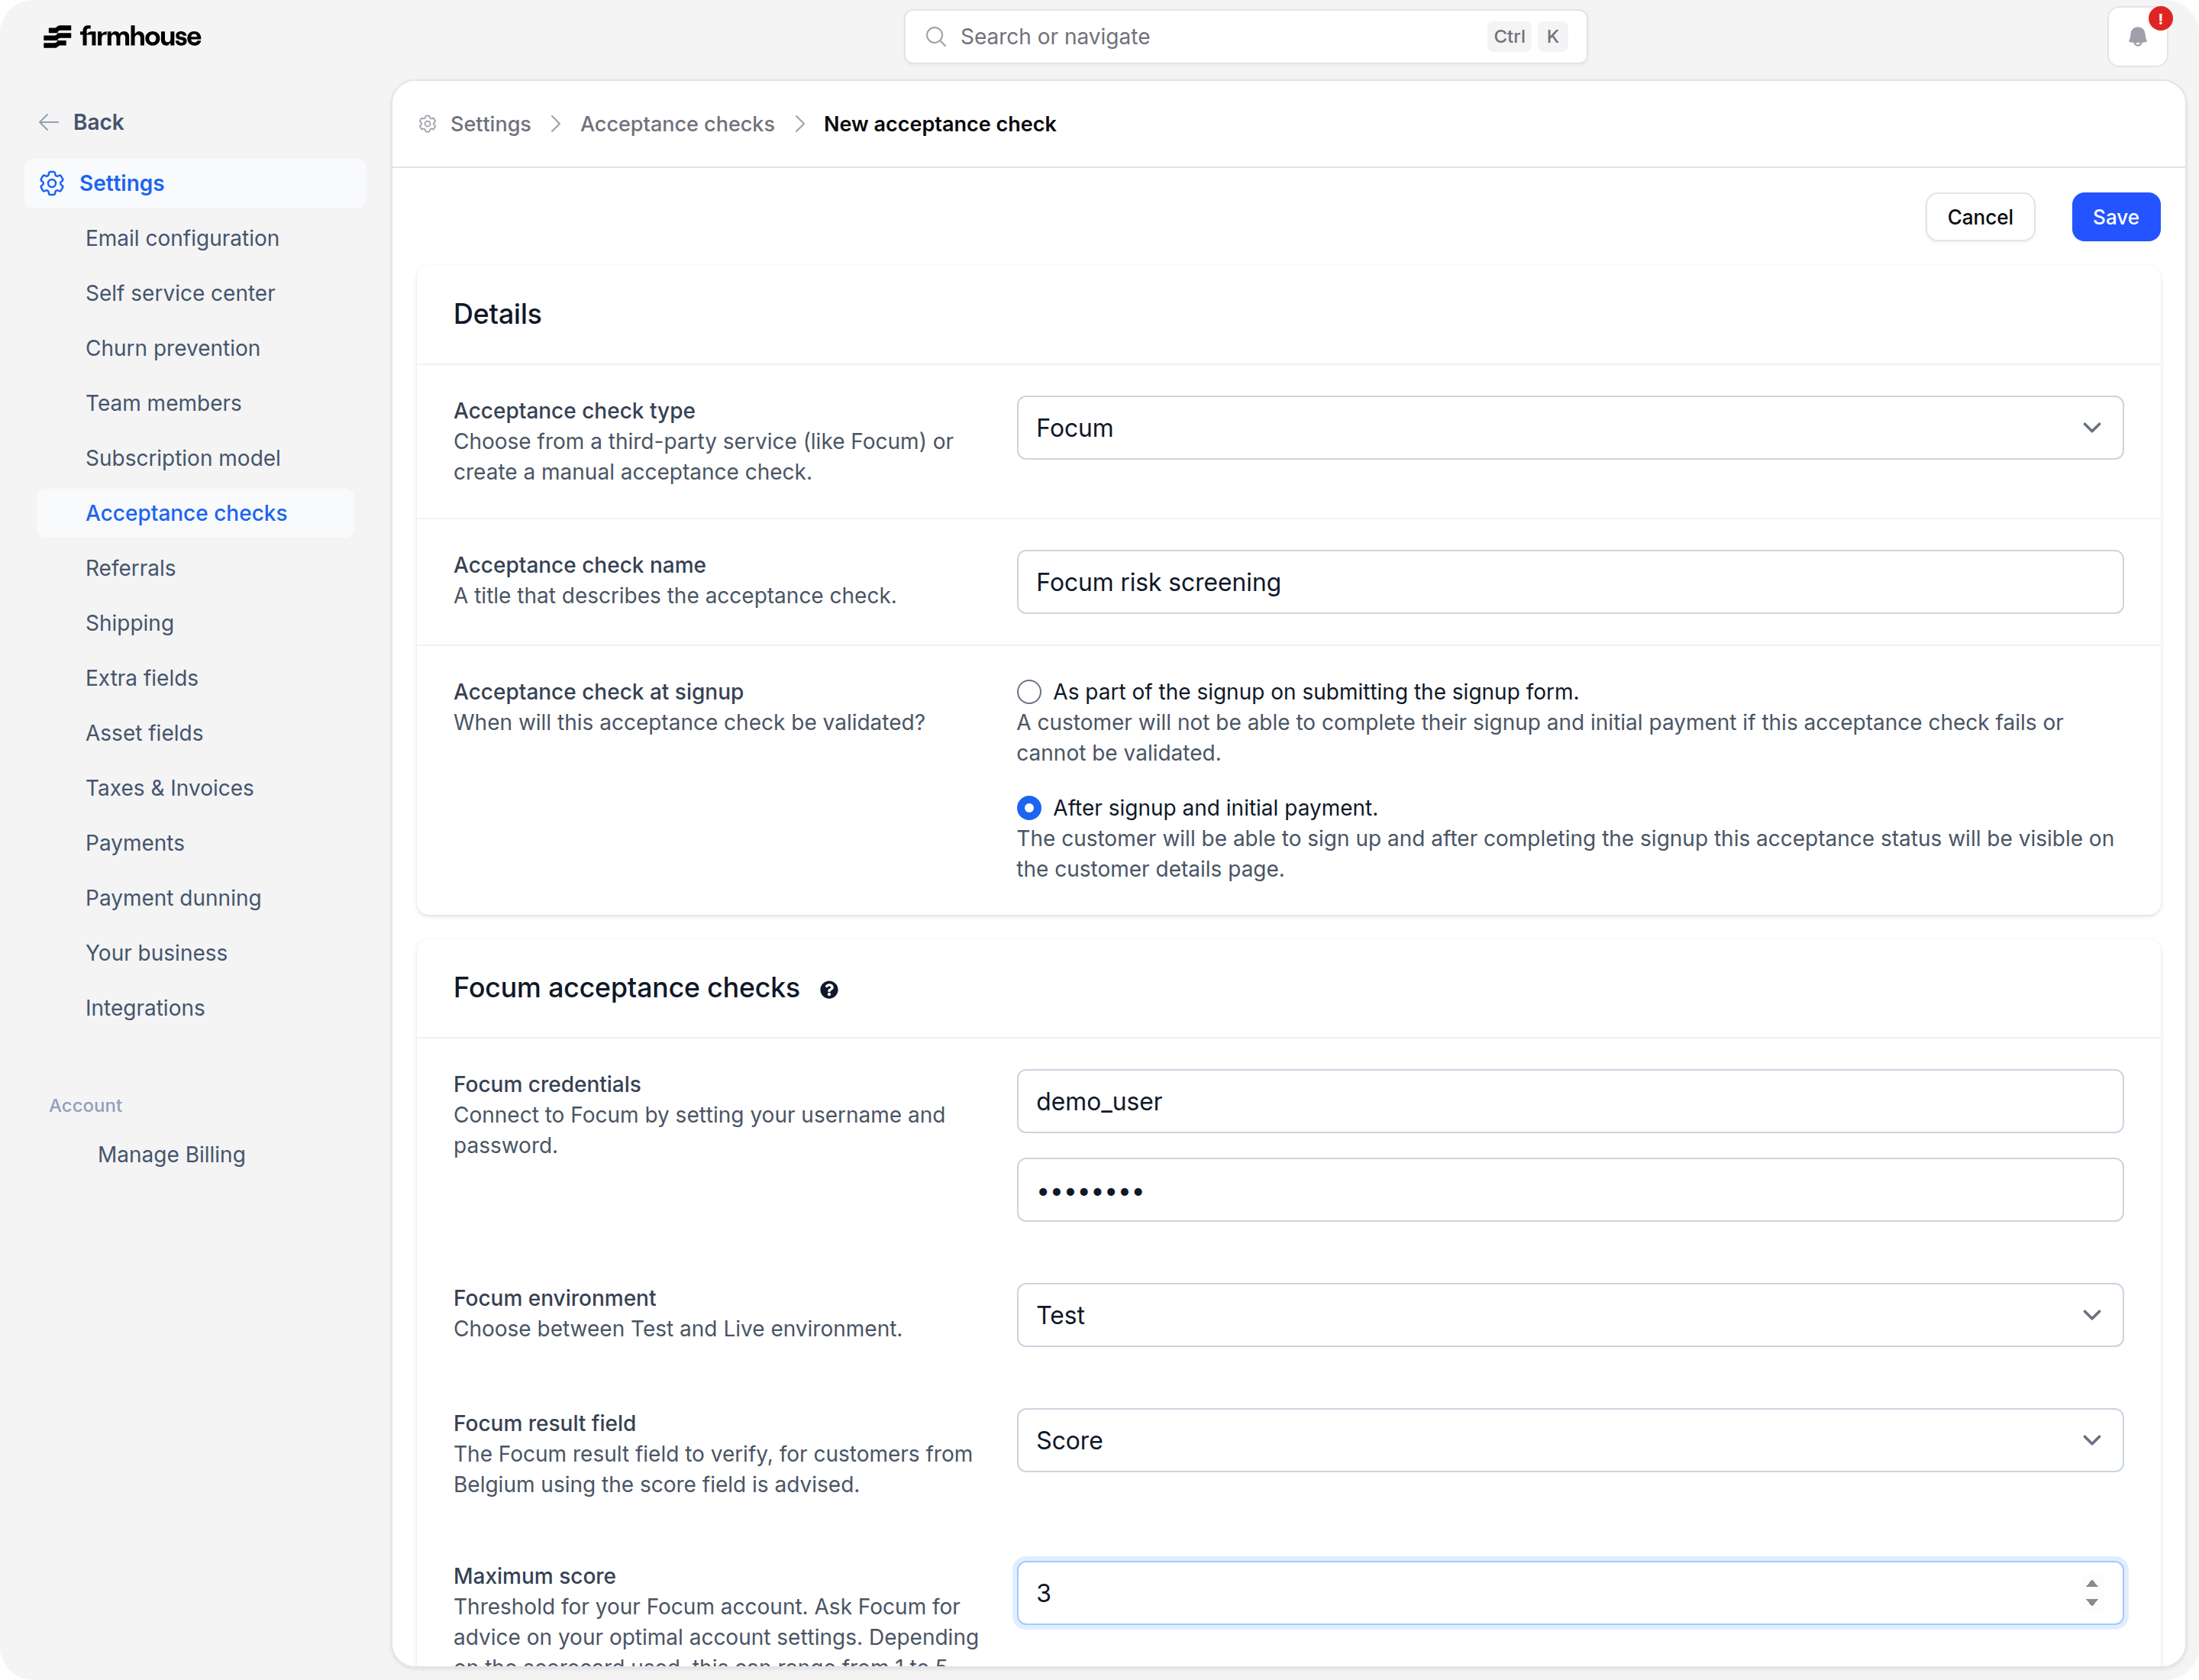The width and height of the screenshot is (2199, 1680).
Task: Open Asset fields settings
Action: point(145,733)
